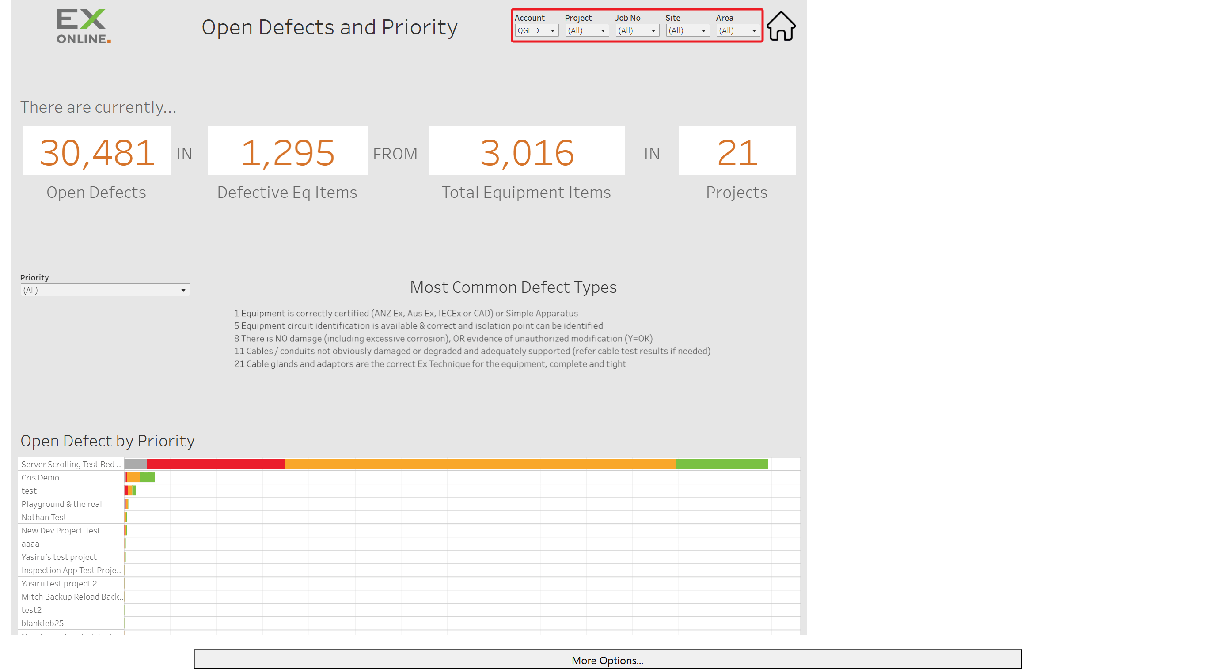1215x669 pixels.
Task: Click the 21 Projects tile
Action: [737, 151]
